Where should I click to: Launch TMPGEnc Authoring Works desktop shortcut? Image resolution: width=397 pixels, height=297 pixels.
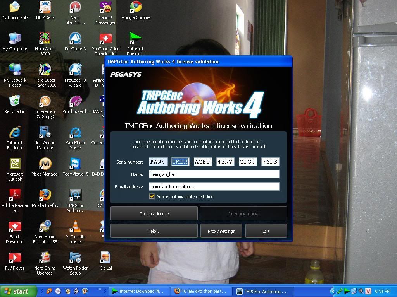pos(75,201)
